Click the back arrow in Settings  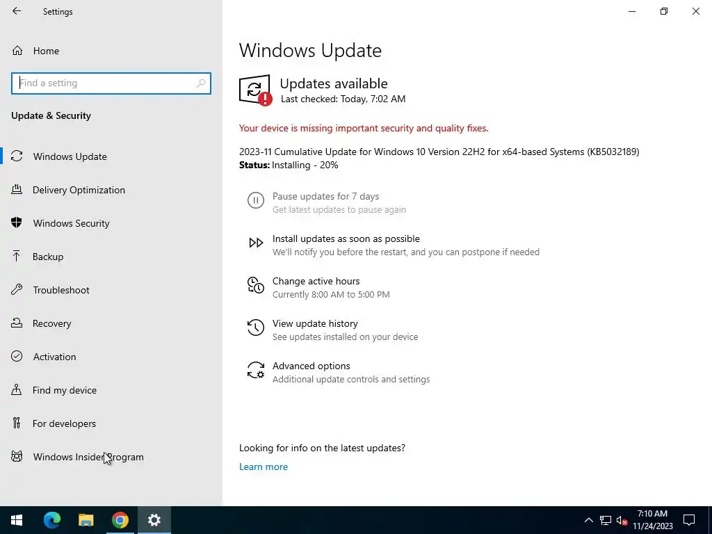click(17, 11)
